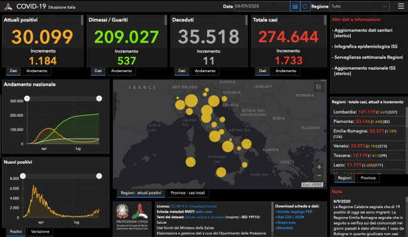Click the Visualizza licenza link

pyautogui.click(x=203, y=206)
